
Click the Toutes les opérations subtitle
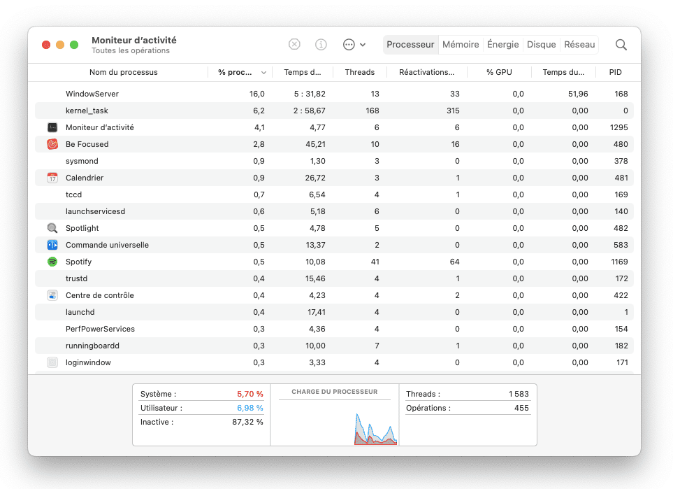click(131, 50)
